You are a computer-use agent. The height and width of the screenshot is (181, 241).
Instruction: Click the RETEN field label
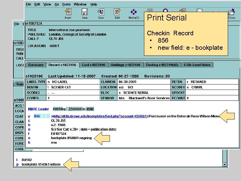point(178,82)
